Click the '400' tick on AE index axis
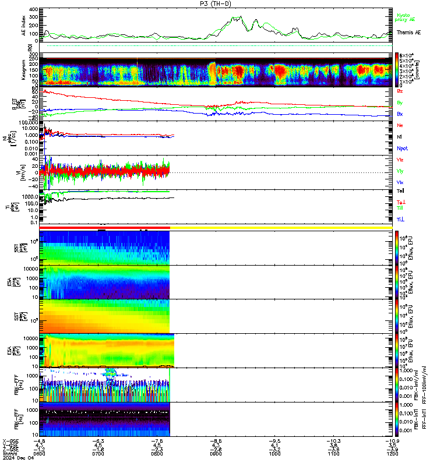This screenshot has height=466, width=437. point(34,9)
